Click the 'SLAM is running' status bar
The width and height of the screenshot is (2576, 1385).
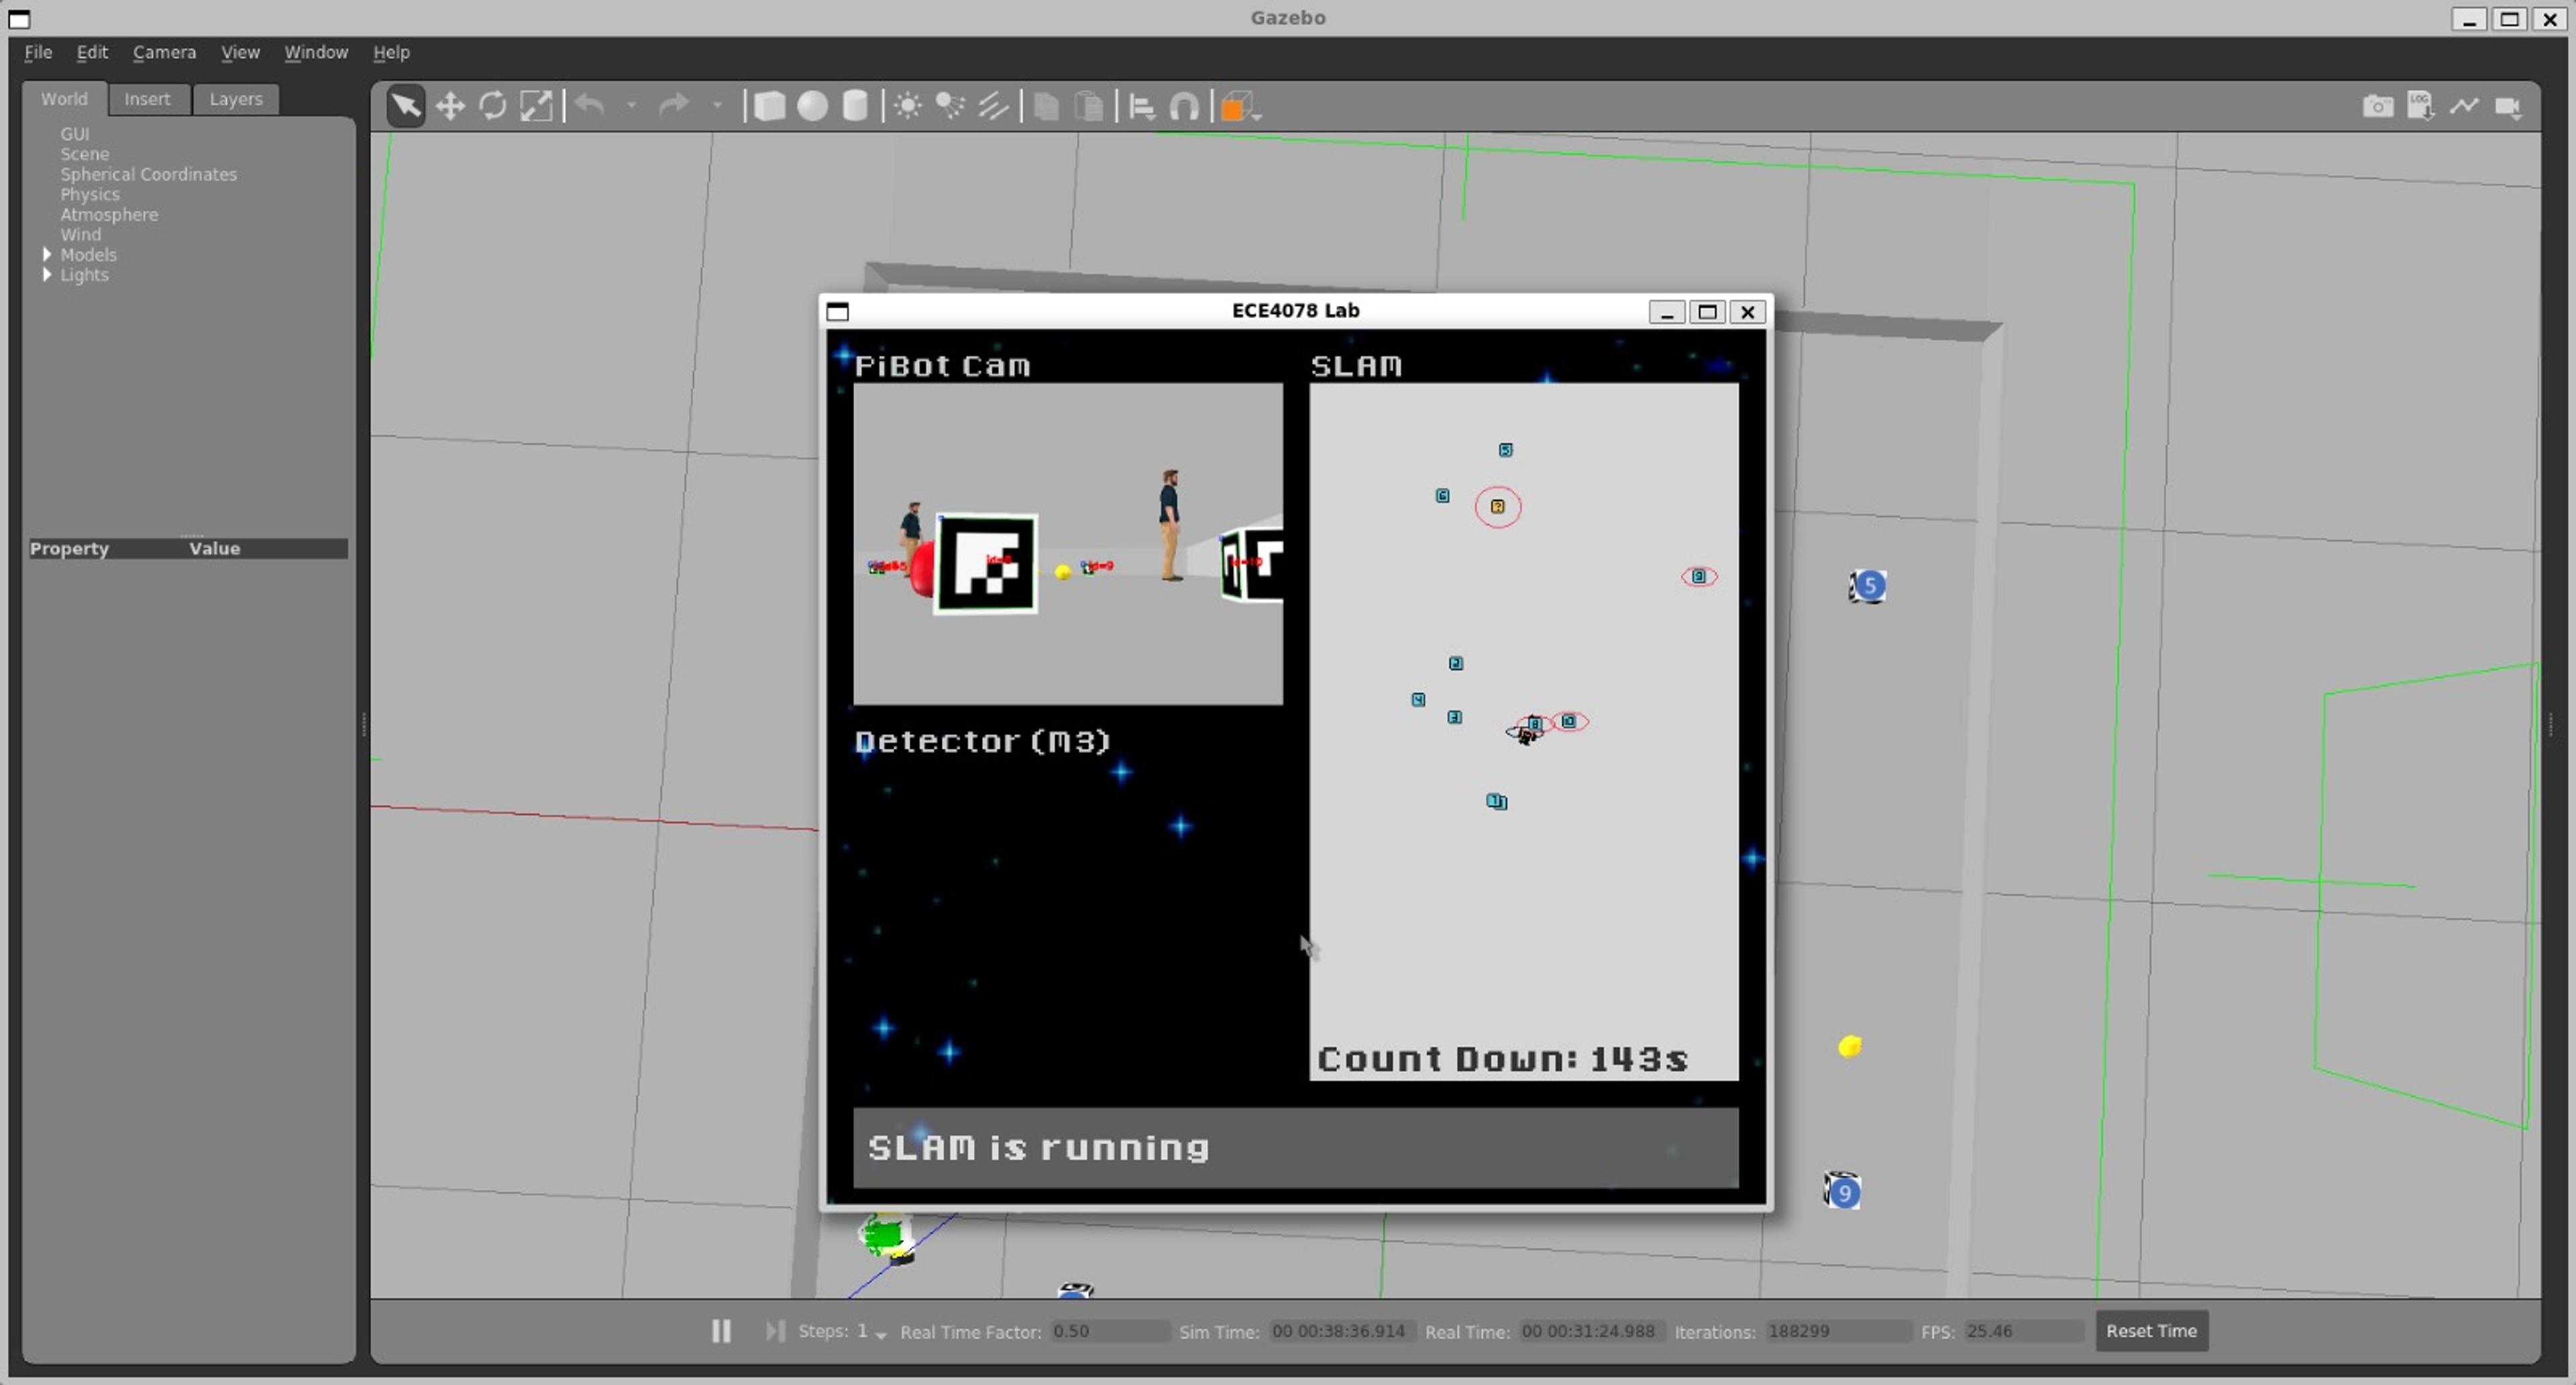1295,1147
